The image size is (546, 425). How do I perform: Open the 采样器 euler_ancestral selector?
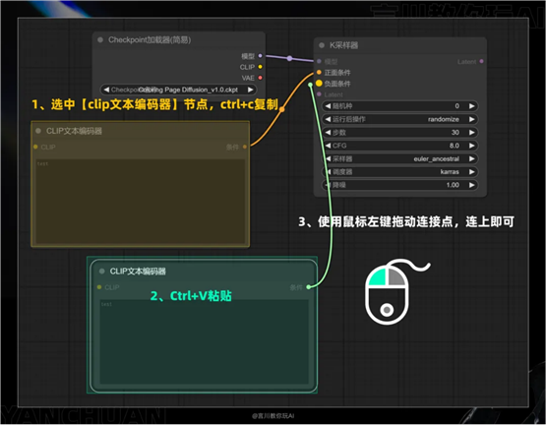[399, 158]
